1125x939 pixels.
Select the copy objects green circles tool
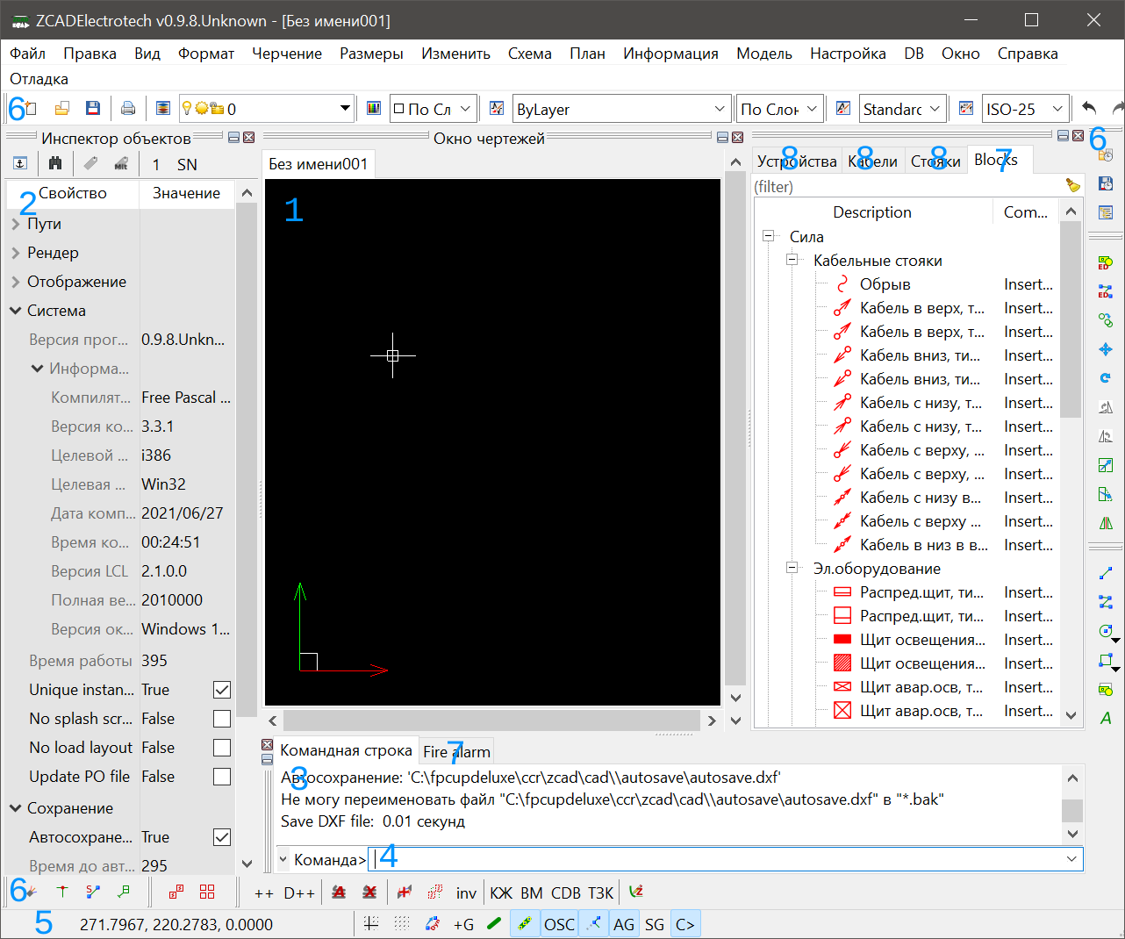click(x=1106, y=320)
